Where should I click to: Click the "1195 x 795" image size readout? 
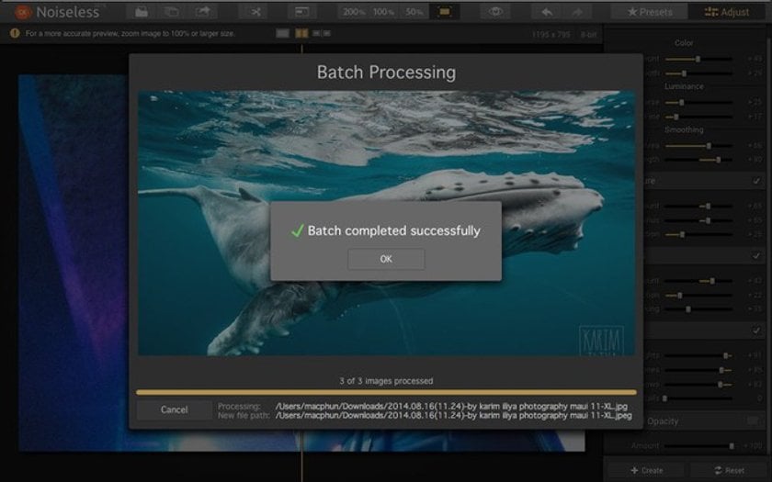pos(551,35)
